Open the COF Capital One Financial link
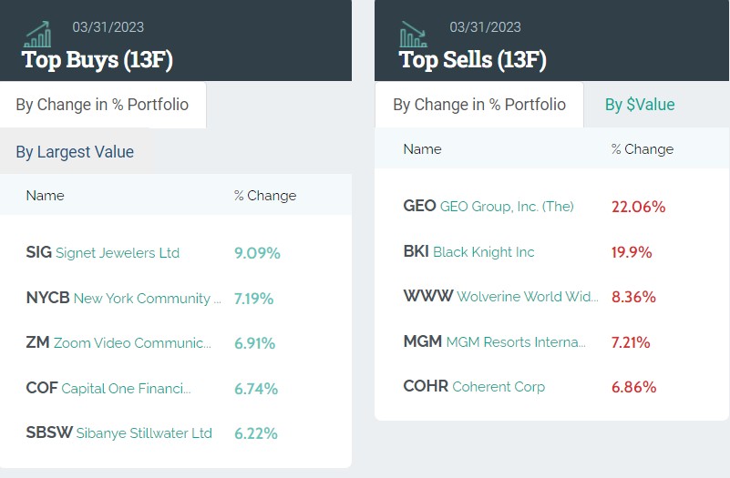 (x=108, y=389)
